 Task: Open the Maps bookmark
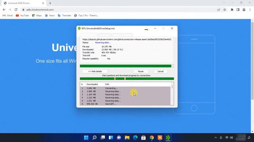pyautogui.click(x=37, y=15)
